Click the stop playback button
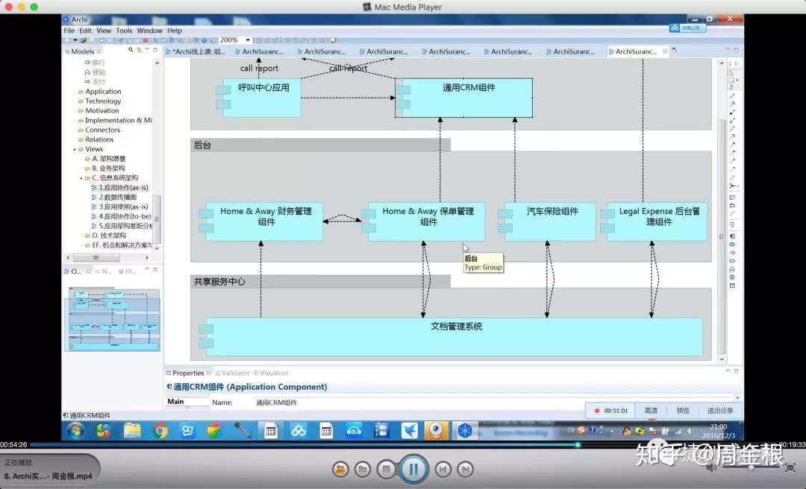Viewport: 806px width, 489px height. (x=387, y=469)
